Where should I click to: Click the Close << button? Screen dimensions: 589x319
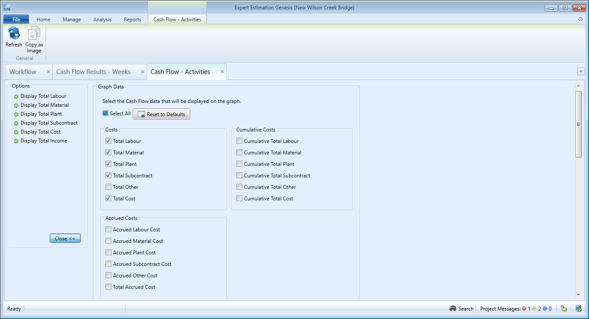(65, 239)
